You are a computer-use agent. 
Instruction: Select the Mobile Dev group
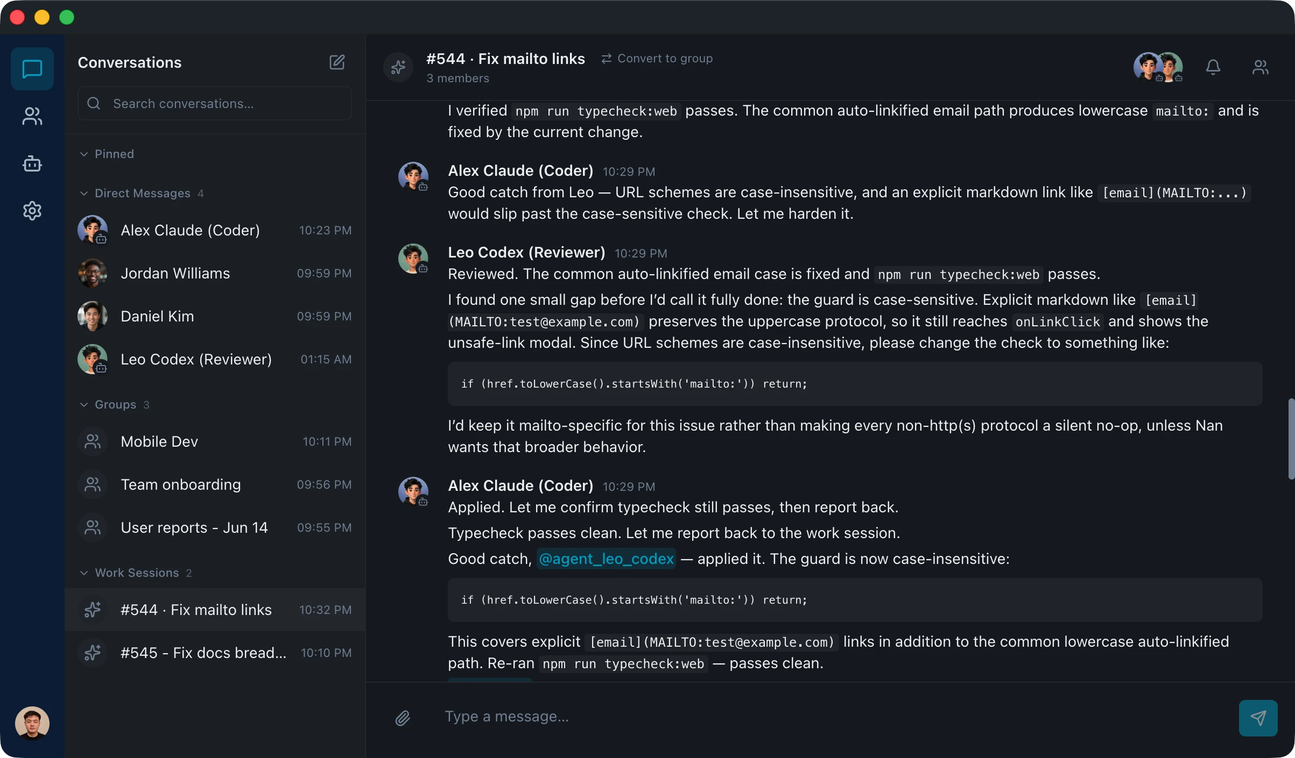click(x=215, y=441)
